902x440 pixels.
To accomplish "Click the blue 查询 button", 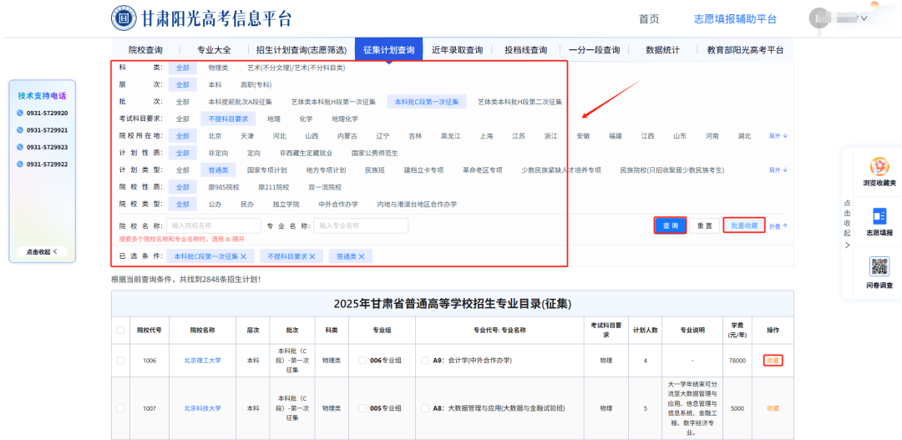I will (670, 226).
